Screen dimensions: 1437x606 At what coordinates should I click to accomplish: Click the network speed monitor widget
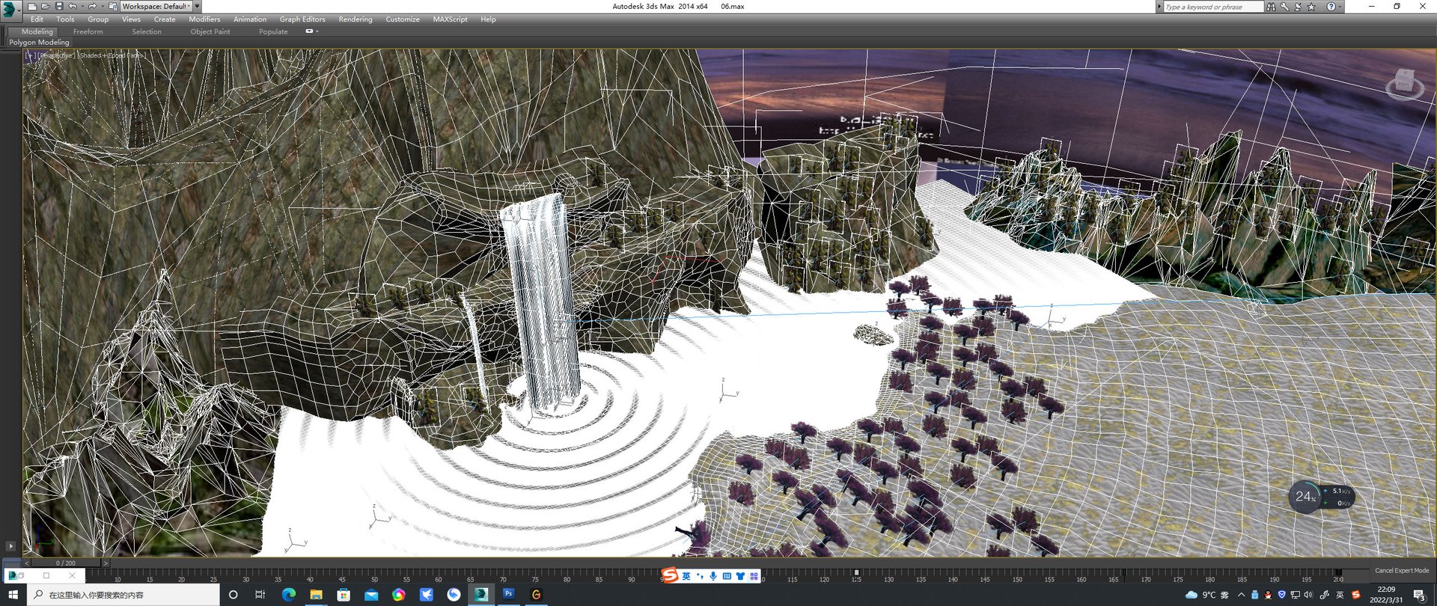(1322, 497)
